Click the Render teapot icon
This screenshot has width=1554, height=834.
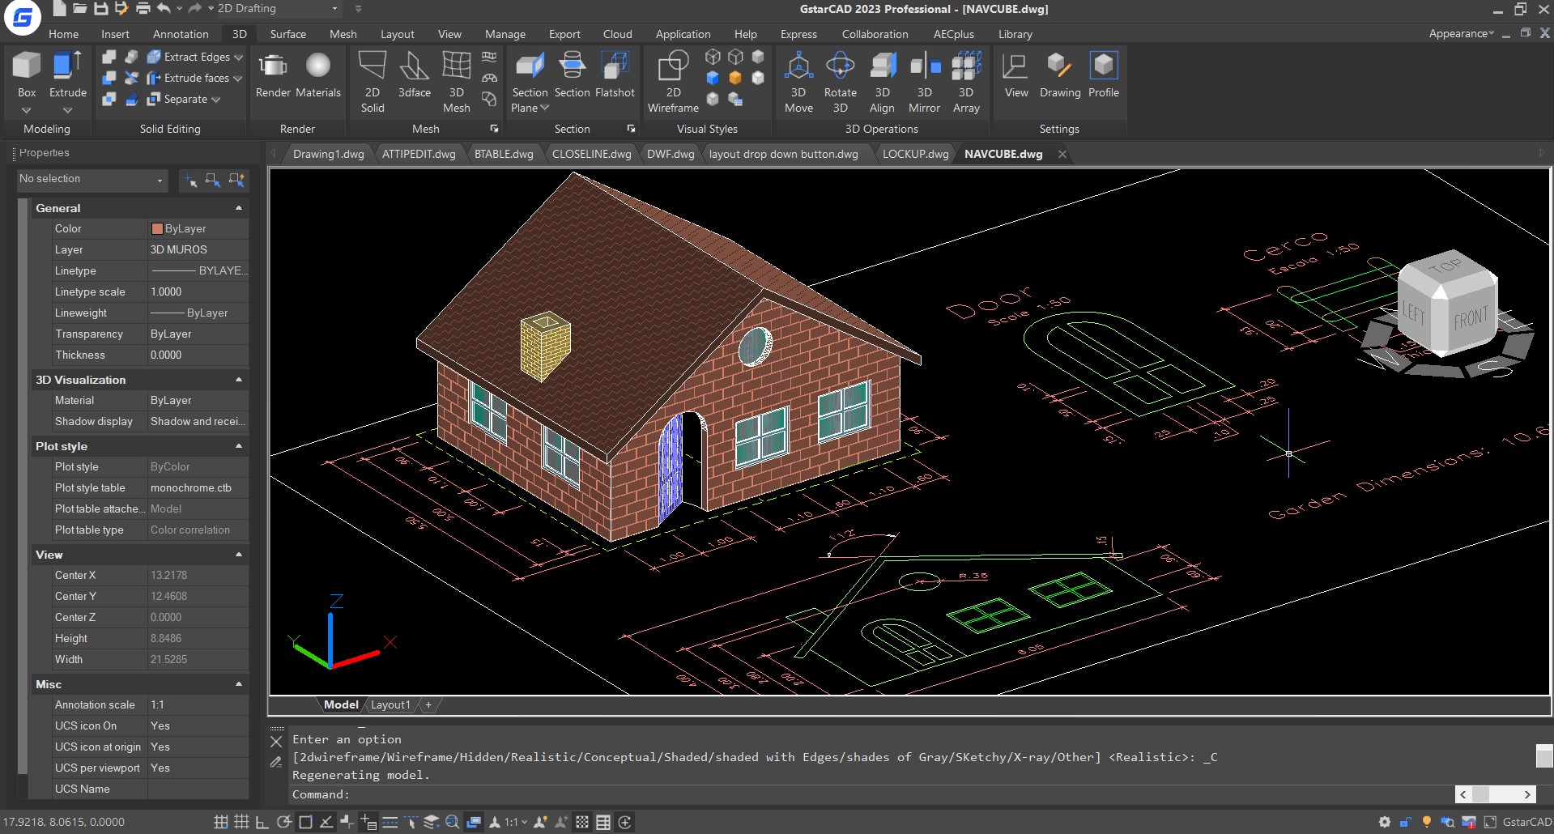272,66
